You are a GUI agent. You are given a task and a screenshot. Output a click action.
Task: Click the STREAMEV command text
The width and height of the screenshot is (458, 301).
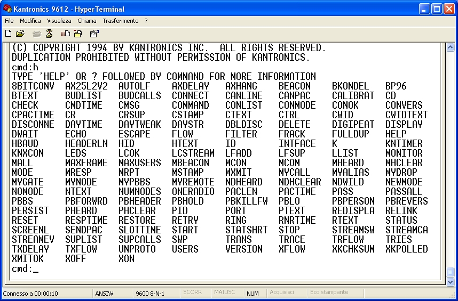pos(33,240)
